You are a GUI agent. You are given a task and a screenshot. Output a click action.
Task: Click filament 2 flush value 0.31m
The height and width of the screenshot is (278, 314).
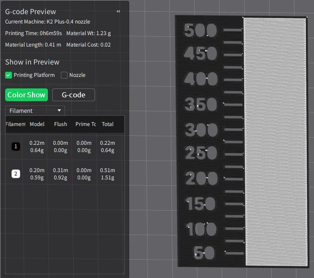click(x=61, y=170)
